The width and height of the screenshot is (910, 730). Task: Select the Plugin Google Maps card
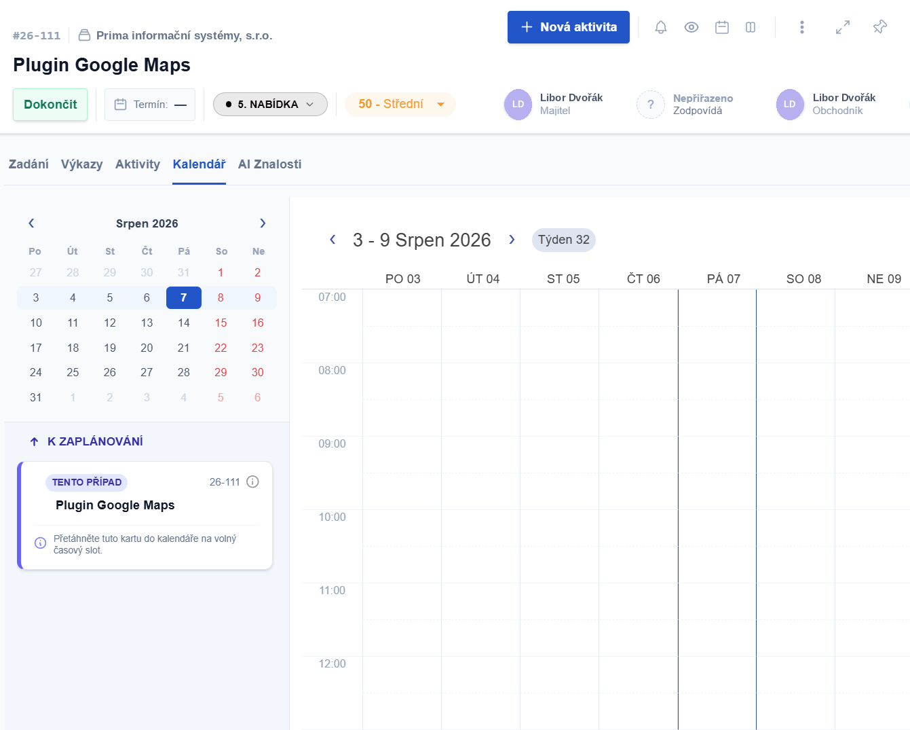tap(145, 515)
